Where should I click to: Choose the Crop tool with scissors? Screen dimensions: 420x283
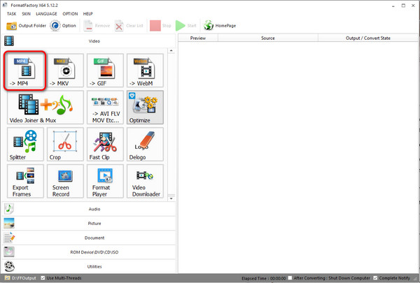pyautogui.click(x=65, y=144)
